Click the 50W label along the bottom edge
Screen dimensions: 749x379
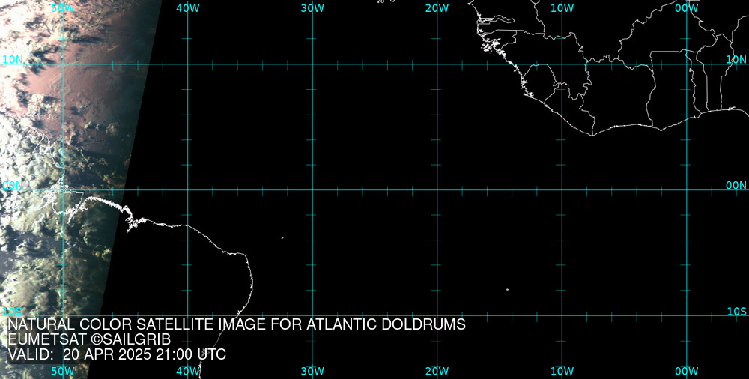point(63,371)
